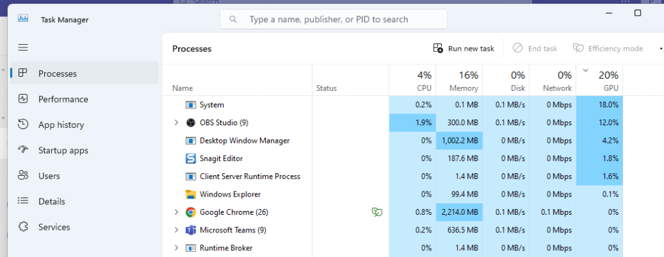664x257 pixels.
Task: Click the 2,214.0 MB memory cell
Action: coord(459,212)
